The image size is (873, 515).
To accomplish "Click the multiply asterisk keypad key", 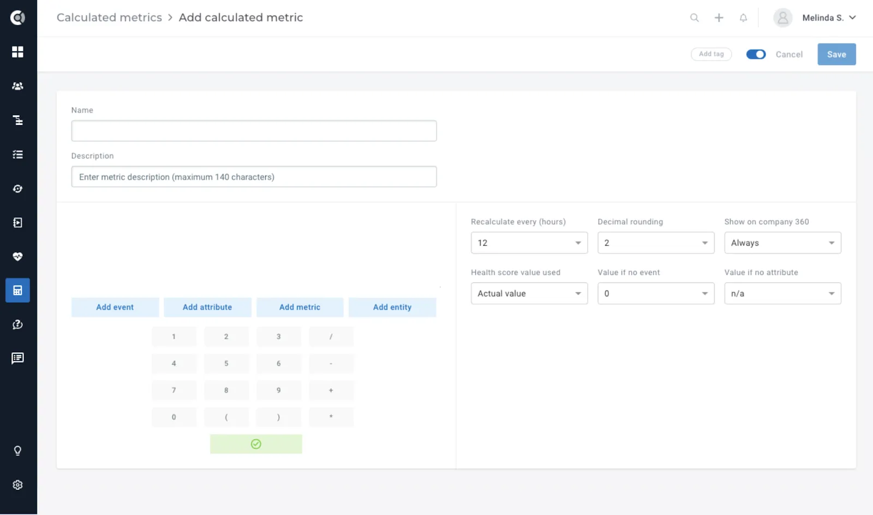I will (x=331, y=417).
